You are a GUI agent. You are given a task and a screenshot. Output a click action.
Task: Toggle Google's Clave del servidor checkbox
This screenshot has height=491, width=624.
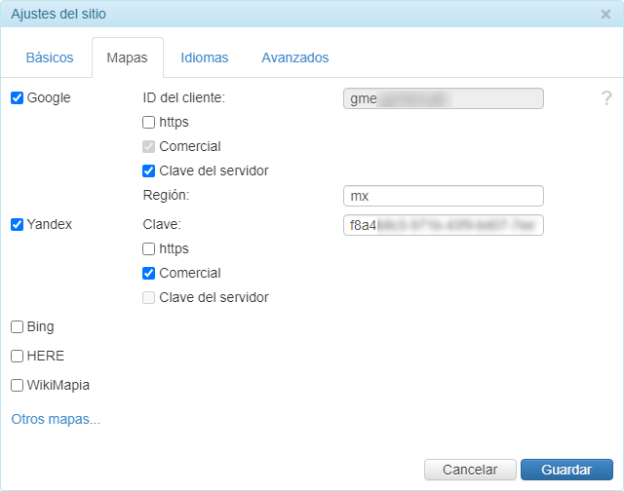tap(149, 170)
